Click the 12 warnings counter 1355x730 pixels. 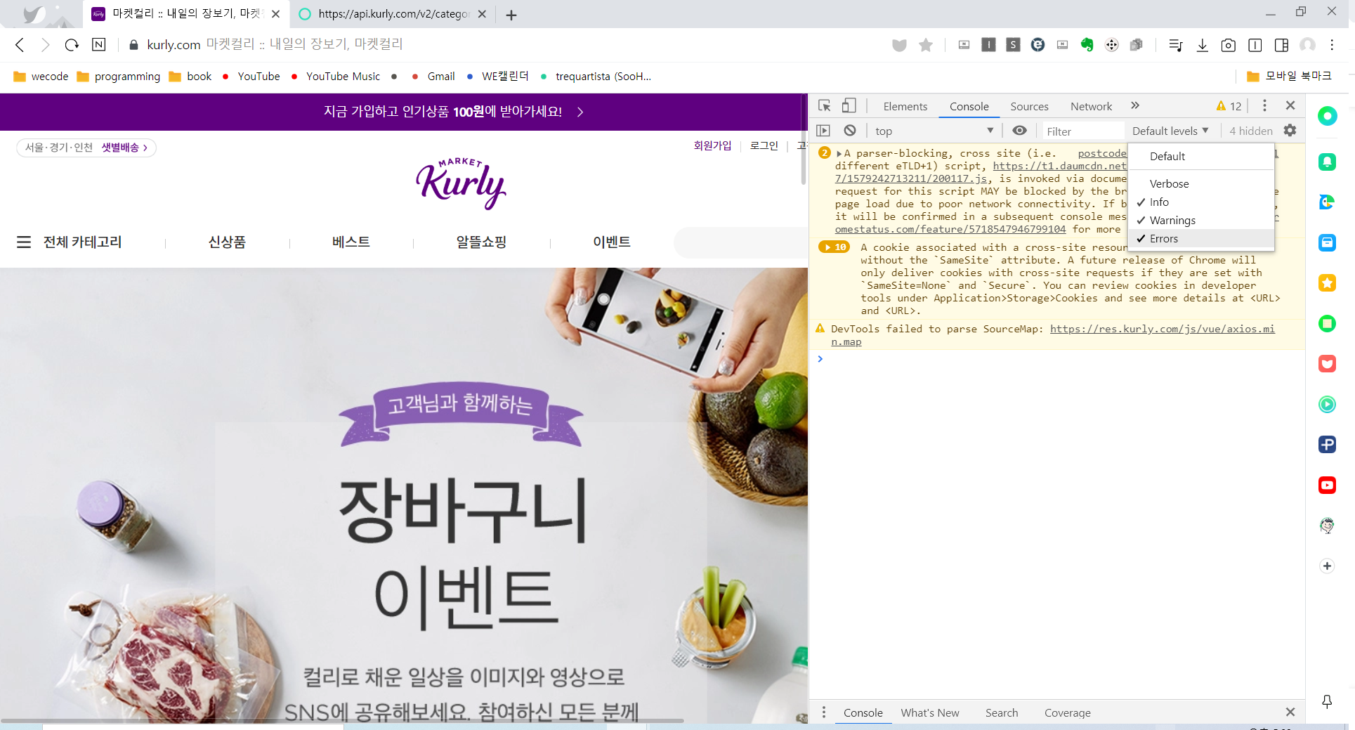tap(1229, 106)
